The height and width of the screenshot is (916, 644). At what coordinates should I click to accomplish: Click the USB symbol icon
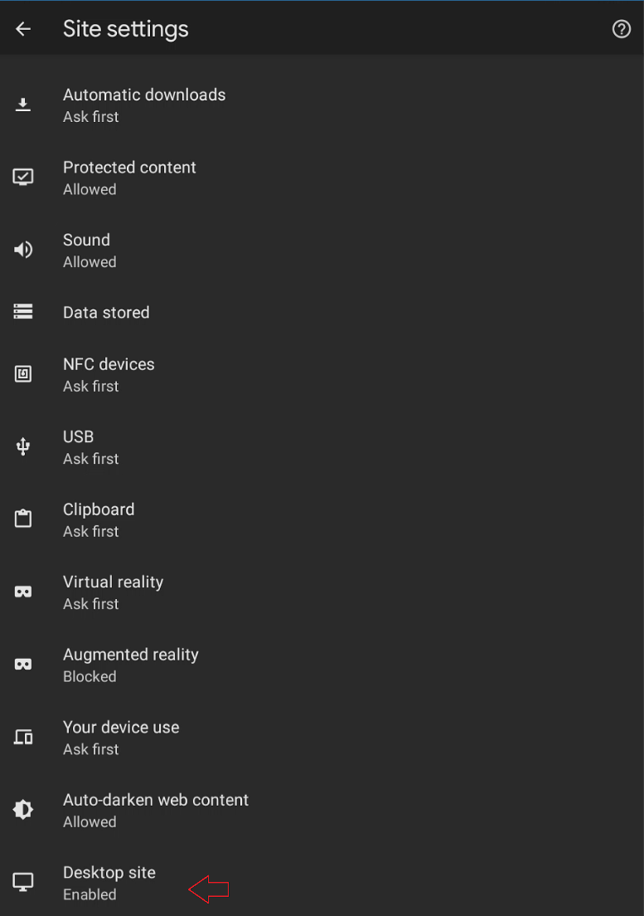pos(23,446)
